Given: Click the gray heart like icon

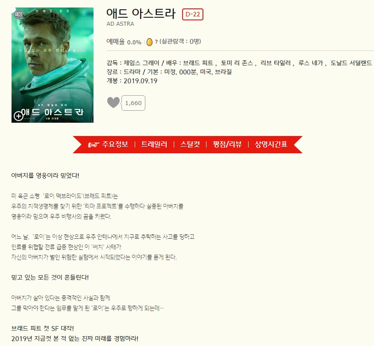Looking at the screenshot, I should coord(113,102).
